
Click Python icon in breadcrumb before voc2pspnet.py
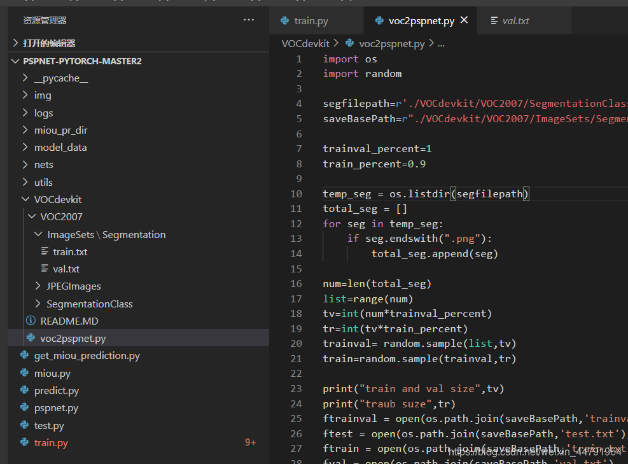[350, 43]
